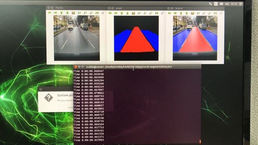Screen dimensions: 258x145
Task: Open the mail indicator in top panel
Action: tap(221, 4)
